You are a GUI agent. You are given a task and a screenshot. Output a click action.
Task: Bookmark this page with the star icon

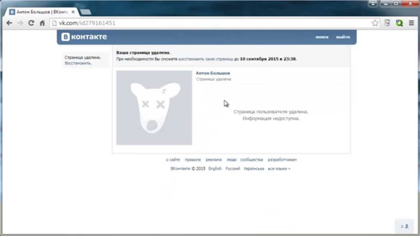click(375, 23)
